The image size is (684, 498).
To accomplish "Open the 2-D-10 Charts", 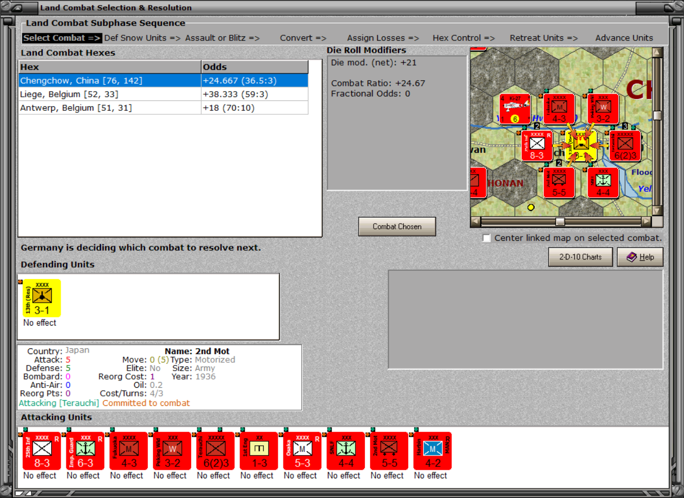I will pos(580,257).
